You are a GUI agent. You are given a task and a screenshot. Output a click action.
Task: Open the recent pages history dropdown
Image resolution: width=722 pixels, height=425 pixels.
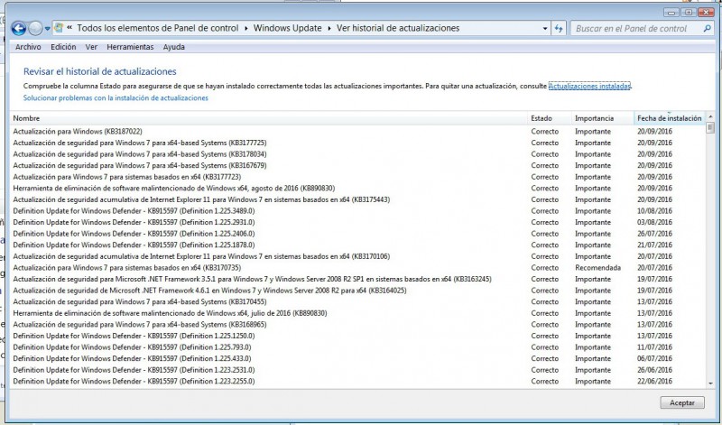[47, 29]
